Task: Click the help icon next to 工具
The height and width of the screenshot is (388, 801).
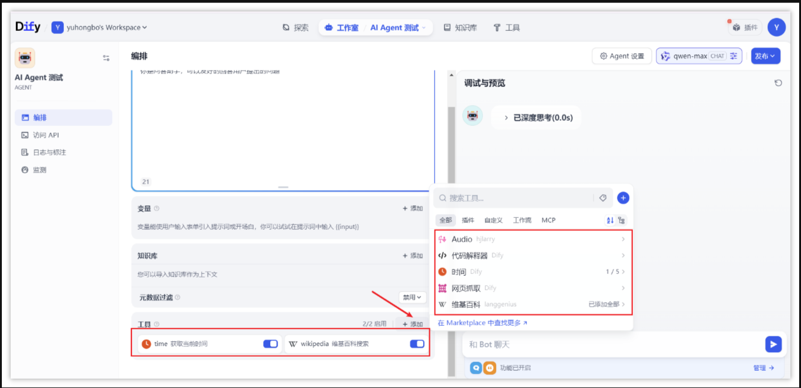Action: (x=157, y=324)
